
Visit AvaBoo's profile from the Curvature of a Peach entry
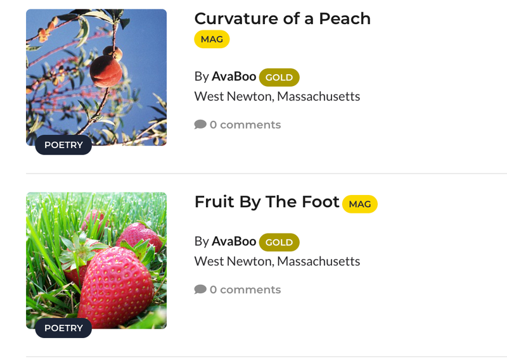coord(234,77)
